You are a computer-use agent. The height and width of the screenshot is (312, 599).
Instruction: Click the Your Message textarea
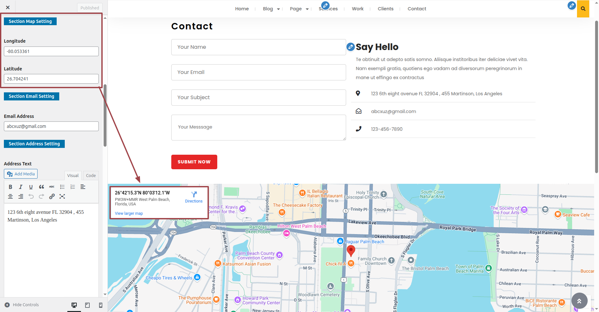point(258,128)
